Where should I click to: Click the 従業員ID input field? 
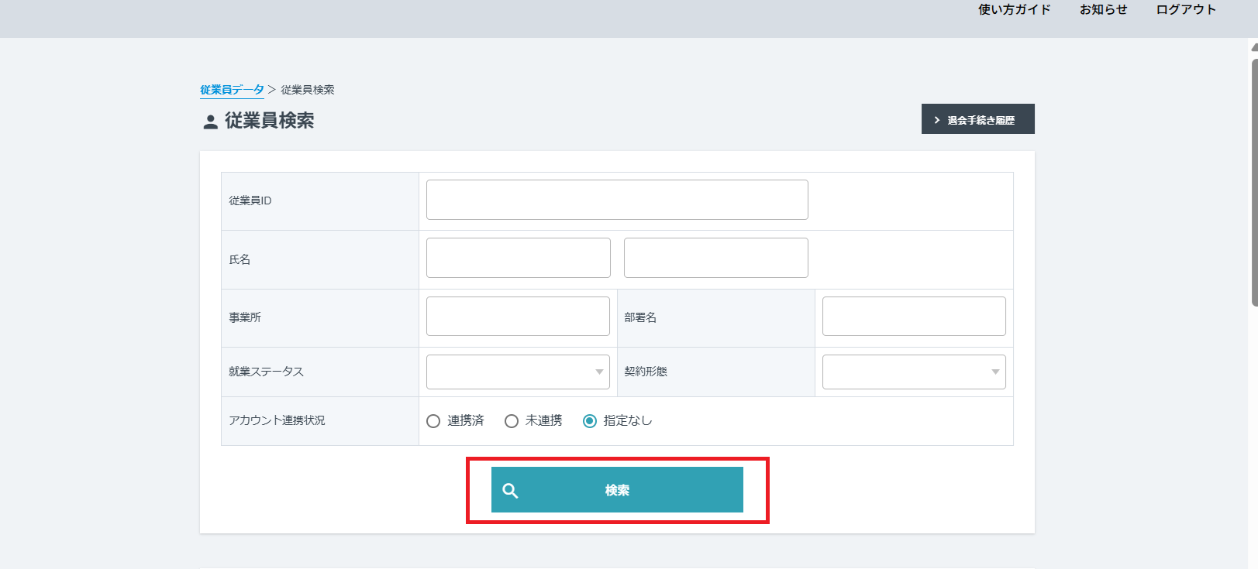pos(616,200)
